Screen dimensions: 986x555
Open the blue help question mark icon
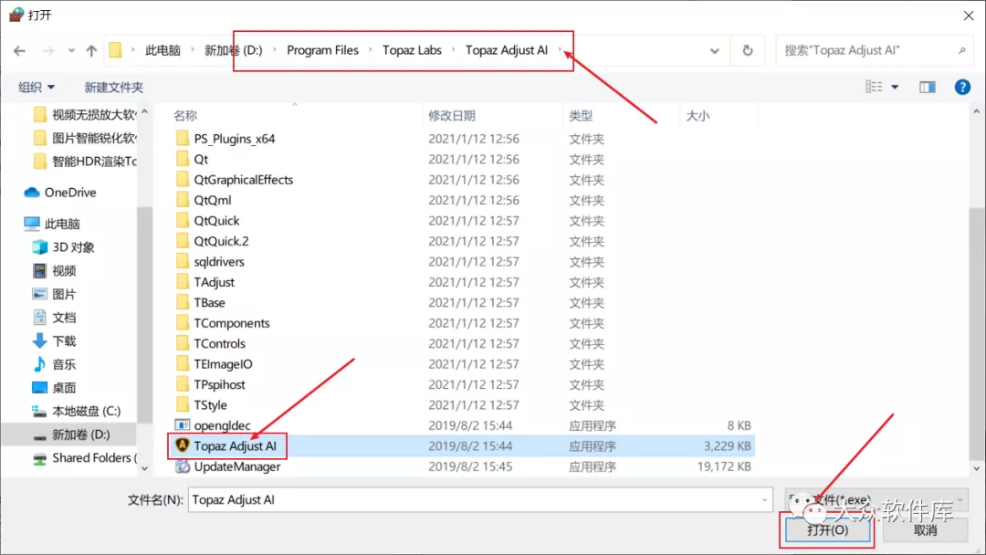[x=961, y=87]
